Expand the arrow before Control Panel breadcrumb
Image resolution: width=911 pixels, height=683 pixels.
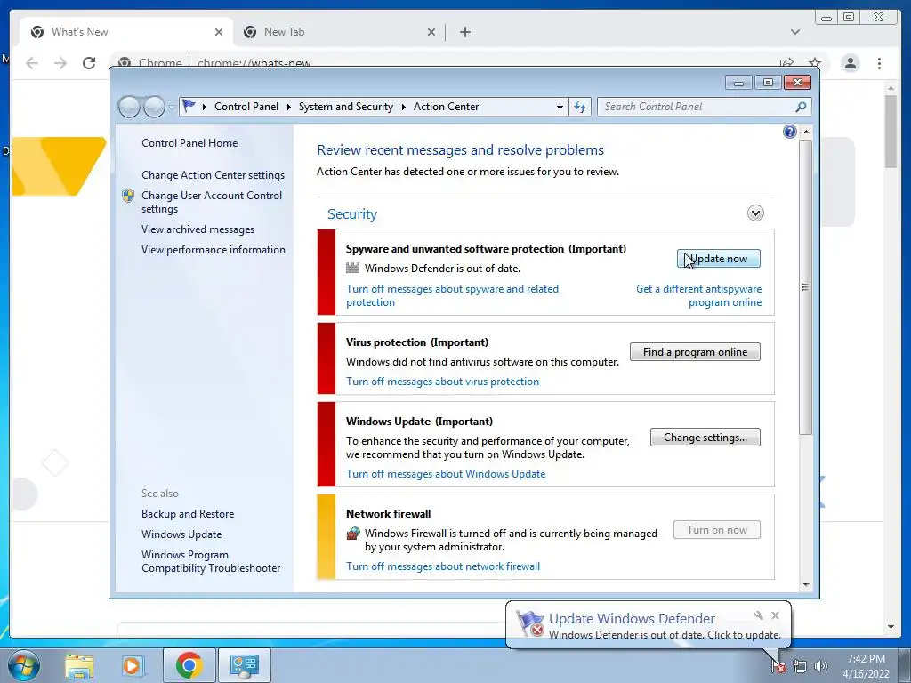point(205,107)
